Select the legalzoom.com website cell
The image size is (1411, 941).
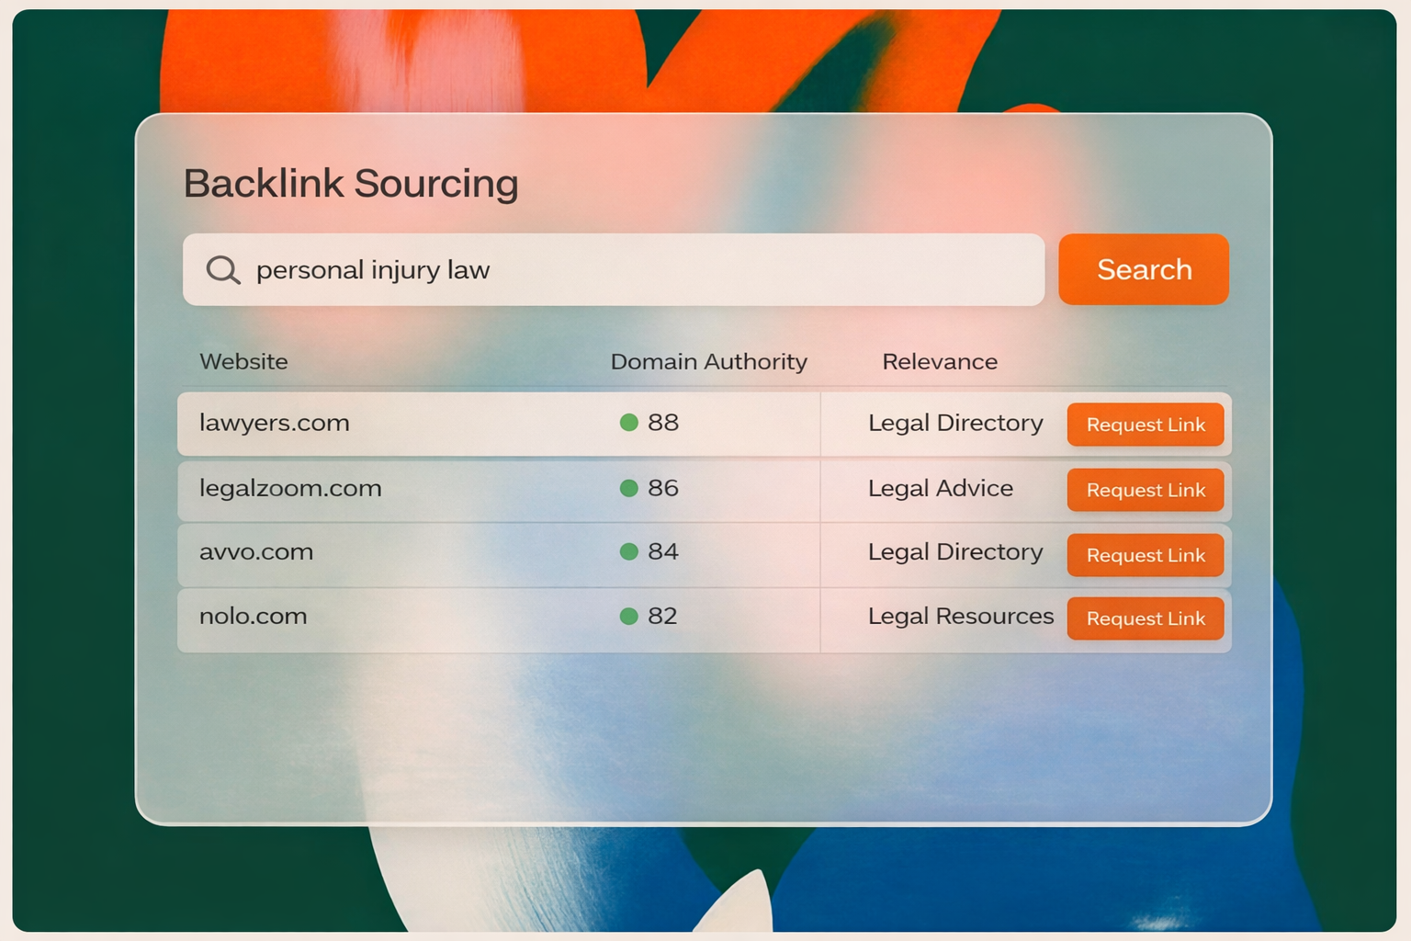[x=290, y=488]
